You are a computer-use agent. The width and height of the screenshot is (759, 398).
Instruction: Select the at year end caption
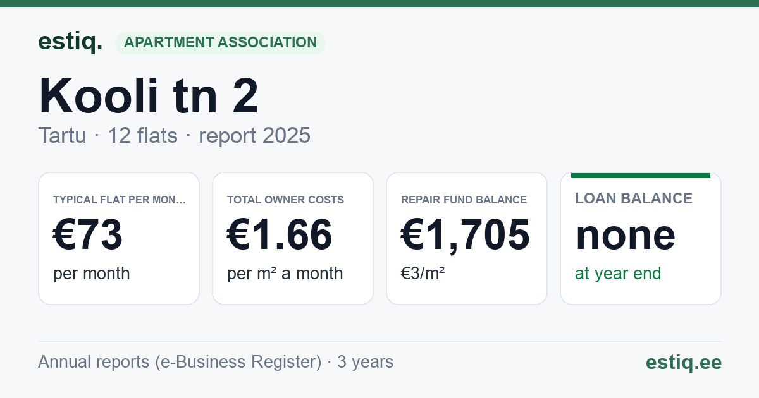(x=618, y=274)
